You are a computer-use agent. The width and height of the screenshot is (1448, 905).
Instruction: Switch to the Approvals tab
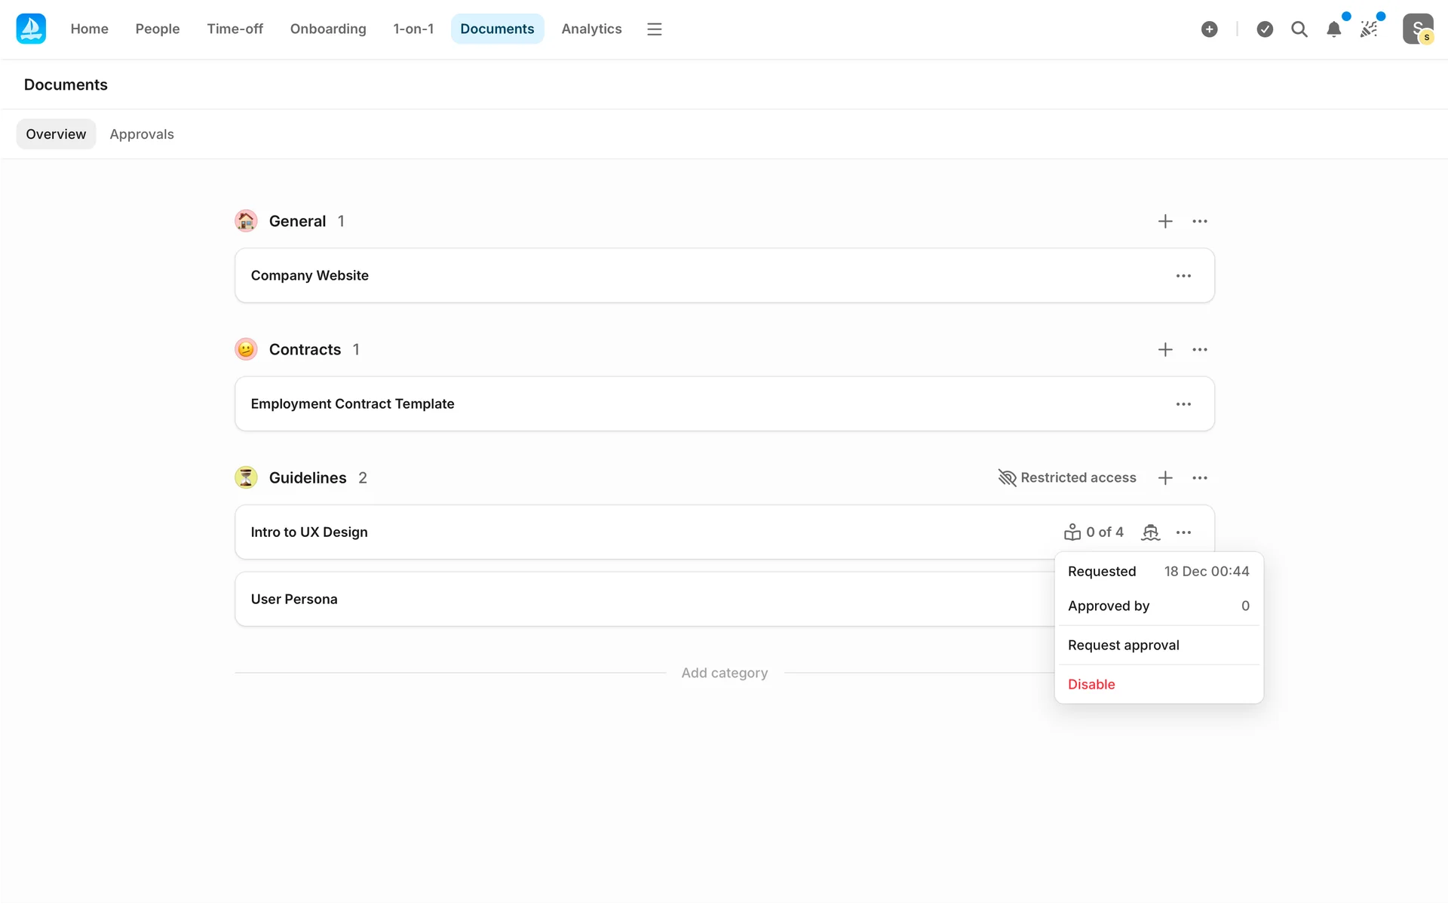click(142, 134)
